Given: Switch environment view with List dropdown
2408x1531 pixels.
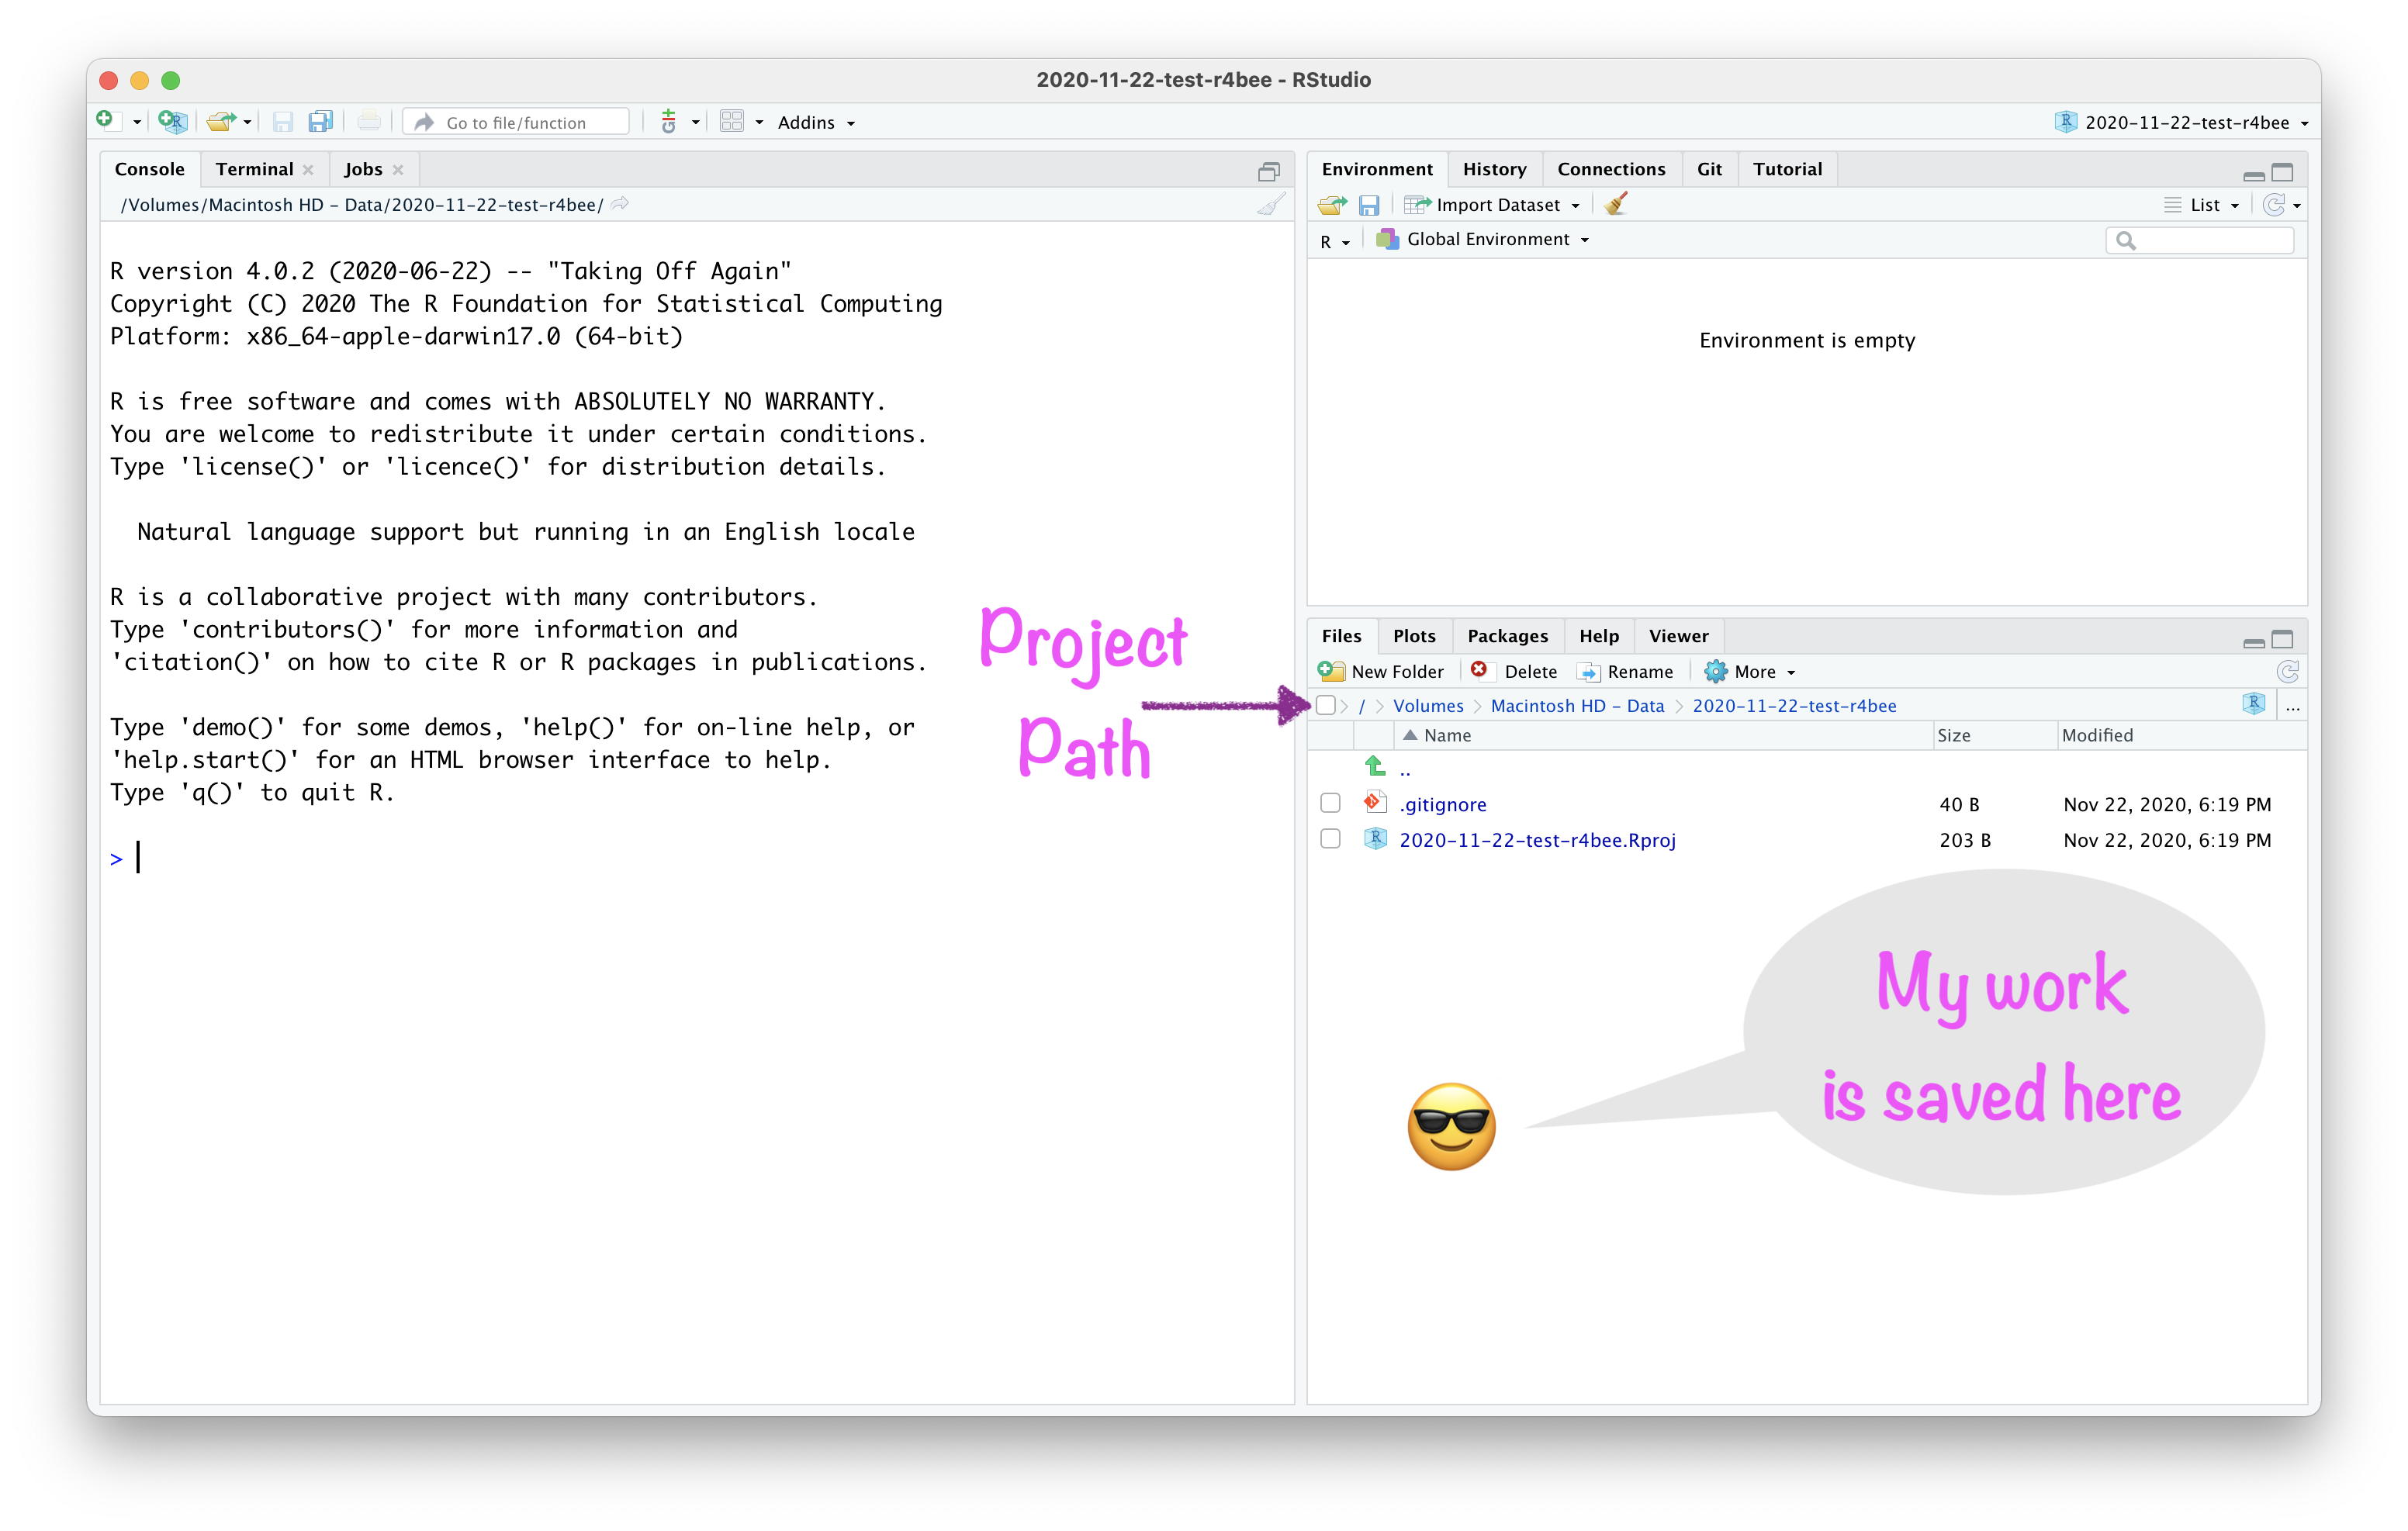Looking at the screenshot, I should (x=2201, y=205).
